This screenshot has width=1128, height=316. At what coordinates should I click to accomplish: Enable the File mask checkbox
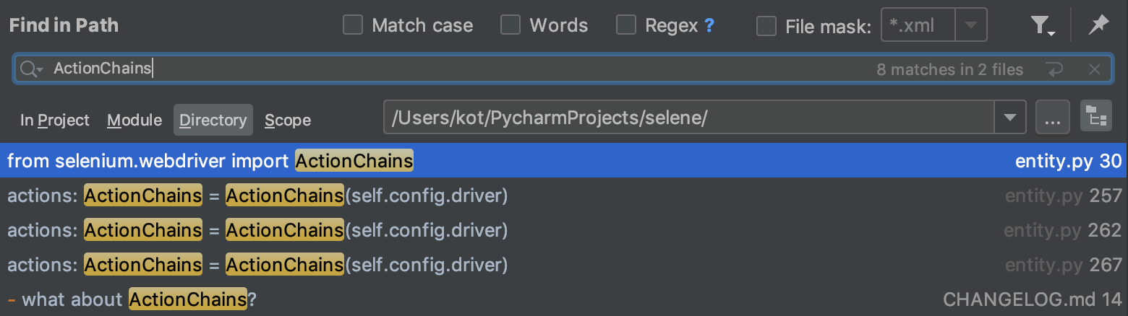point(766,26)
